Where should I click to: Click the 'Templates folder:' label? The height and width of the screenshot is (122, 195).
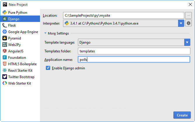[x=58, y=51]
